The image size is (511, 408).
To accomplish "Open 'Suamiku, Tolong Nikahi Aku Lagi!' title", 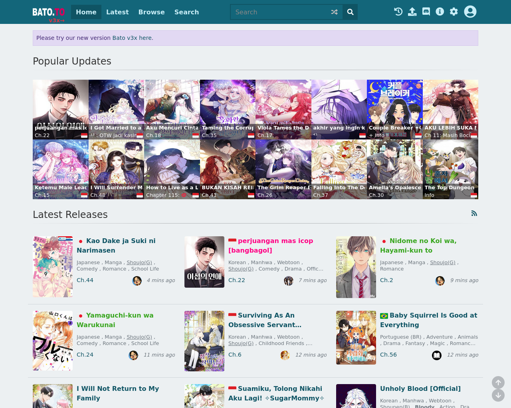I will click(276, 393).
